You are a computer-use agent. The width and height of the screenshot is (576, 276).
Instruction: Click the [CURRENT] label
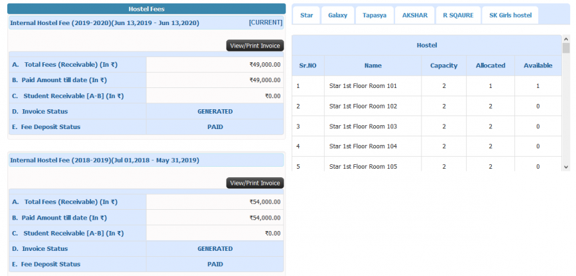(266, 23)
